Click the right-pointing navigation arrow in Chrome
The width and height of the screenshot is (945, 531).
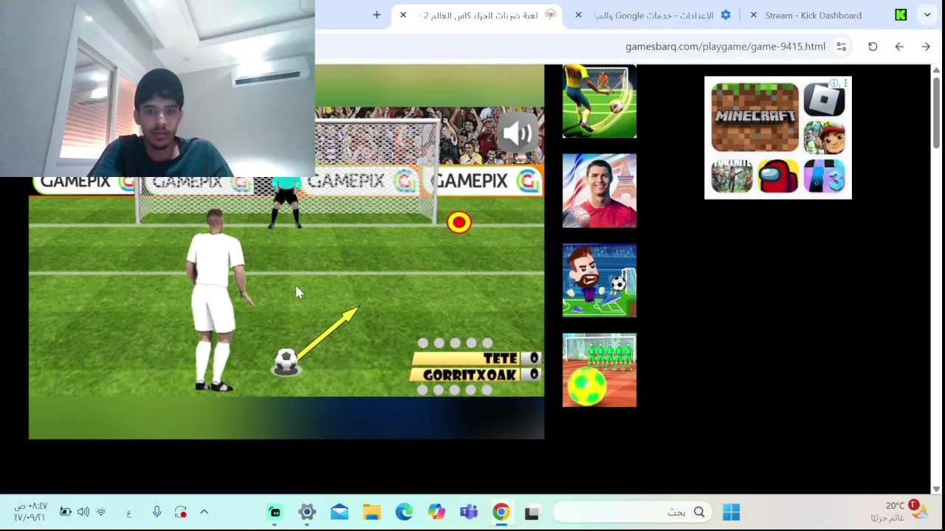pyautogui.click(x=926, y=46)
